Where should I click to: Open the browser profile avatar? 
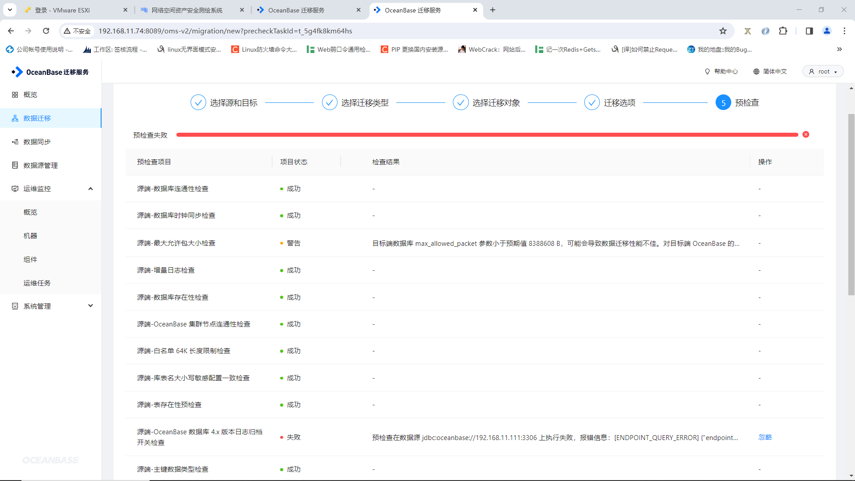[827, 31]
